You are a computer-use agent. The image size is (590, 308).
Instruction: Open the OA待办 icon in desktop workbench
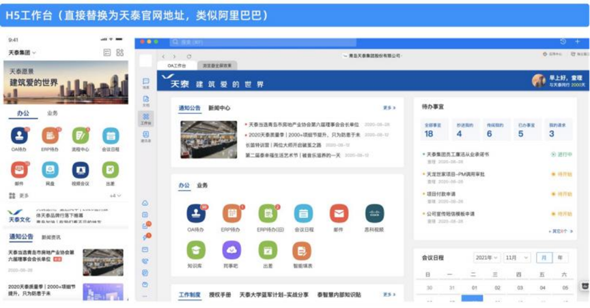pyautogui.click(x=196, y=213)
